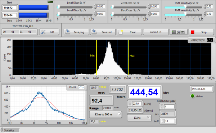Open the 12 ns to 500 ns range dropdown
The width and height of the screenshot is (216, 133).
(x=119, y=114)
